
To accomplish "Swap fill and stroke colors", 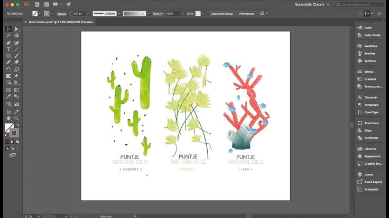I will pos(18,125).
